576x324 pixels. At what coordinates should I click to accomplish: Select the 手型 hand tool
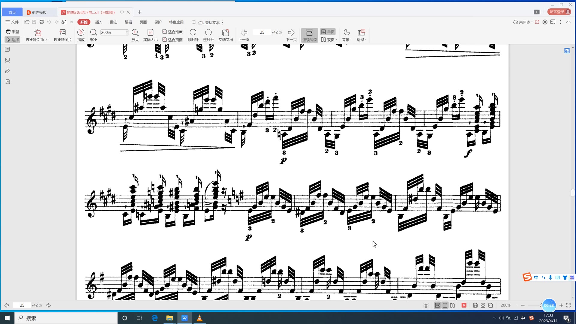pyautogui.click(x=12, y=32)
